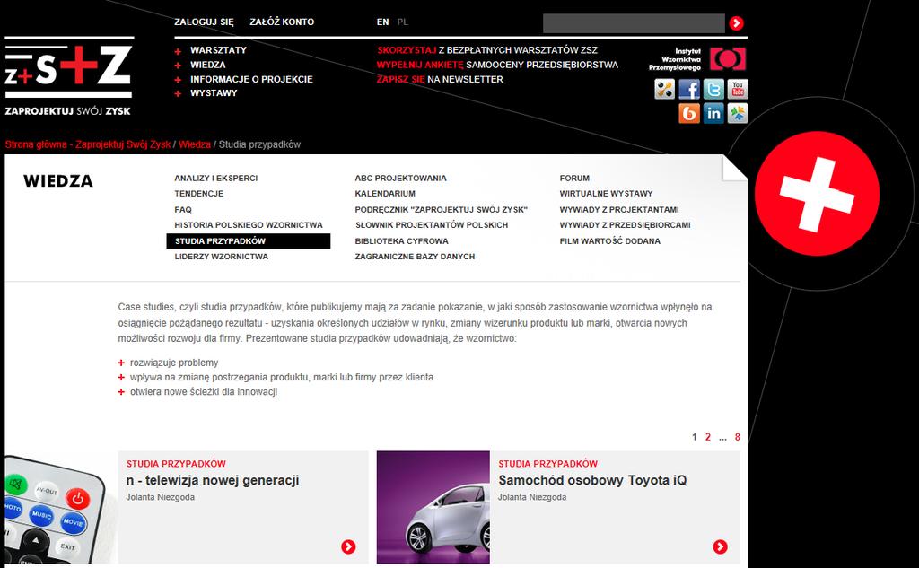Click Toyota iQ car thumbnail
The image size is (919, 568).
[x=433, y=507]
